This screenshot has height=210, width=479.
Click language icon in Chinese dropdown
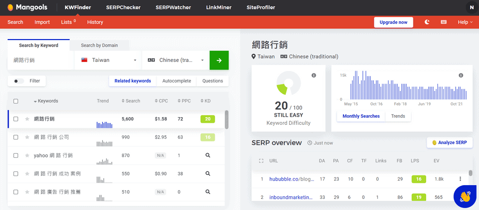click(x=151, y=60)
